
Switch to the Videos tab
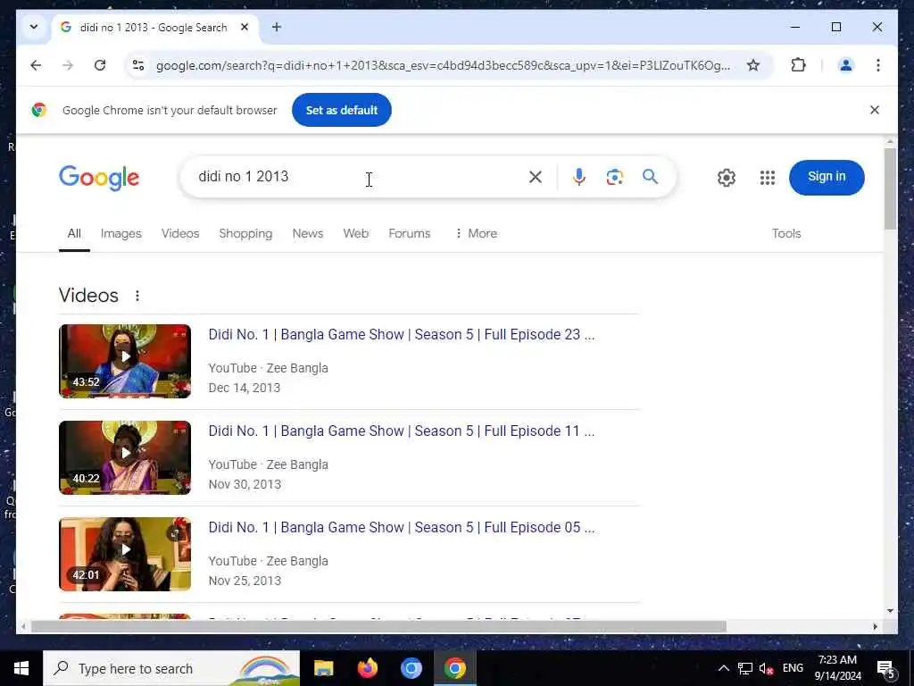pos(180,233)
